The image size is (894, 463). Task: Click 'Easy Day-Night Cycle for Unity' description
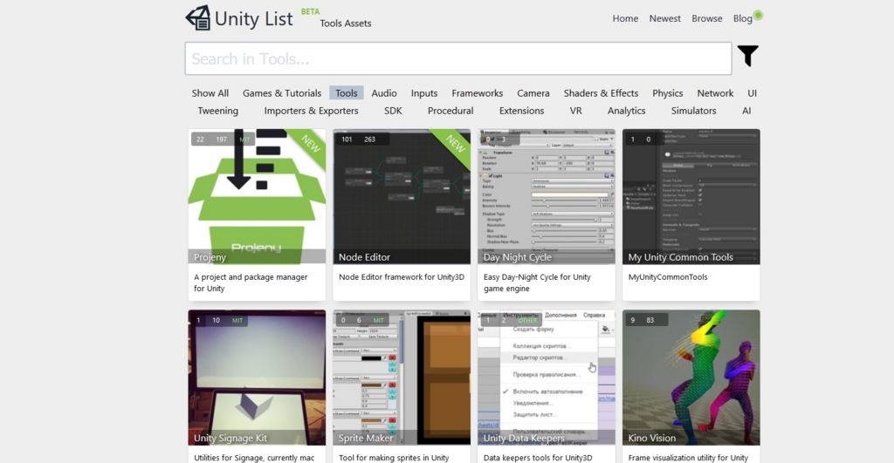[x=537, y=283]
